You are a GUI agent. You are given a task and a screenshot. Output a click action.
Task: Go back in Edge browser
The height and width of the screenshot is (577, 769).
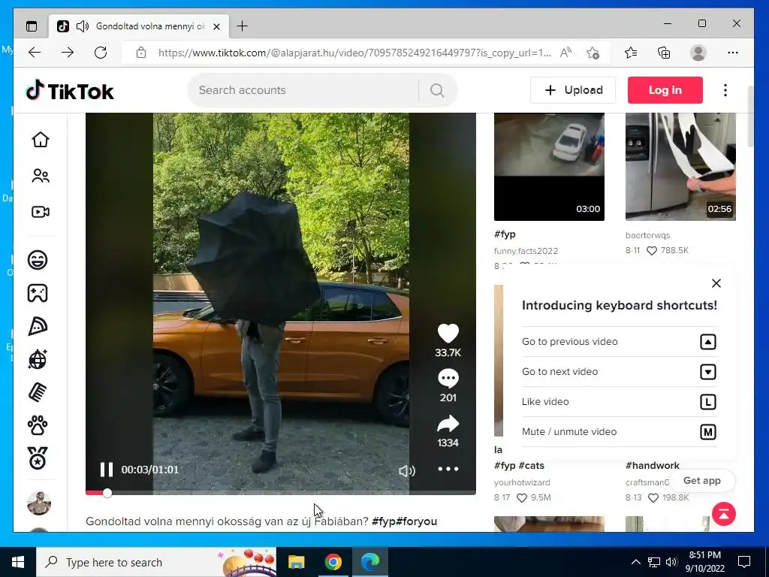pos(35,53)
